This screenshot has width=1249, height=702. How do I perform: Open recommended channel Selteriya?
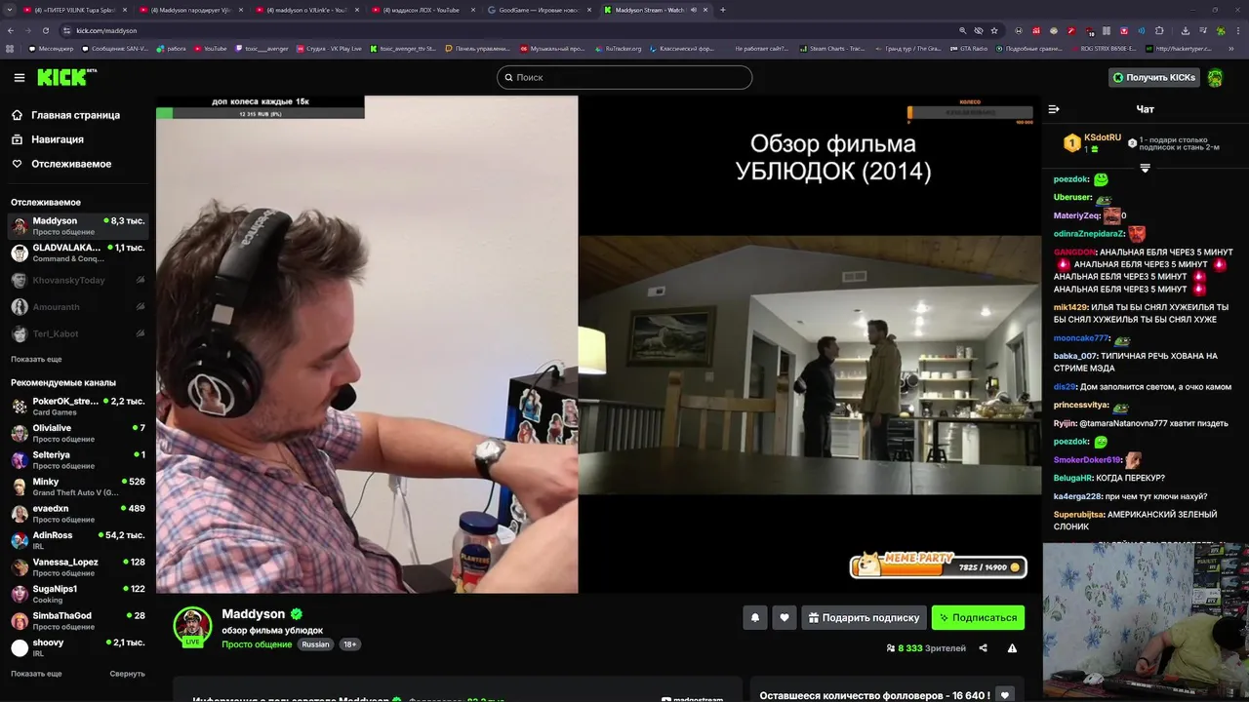[x=78, y=459]
